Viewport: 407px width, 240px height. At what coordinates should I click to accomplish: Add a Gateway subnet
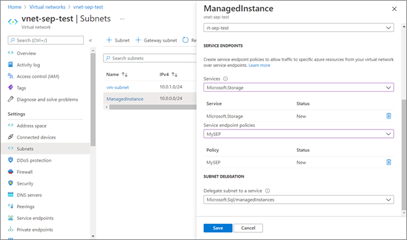tap(156, 40)
